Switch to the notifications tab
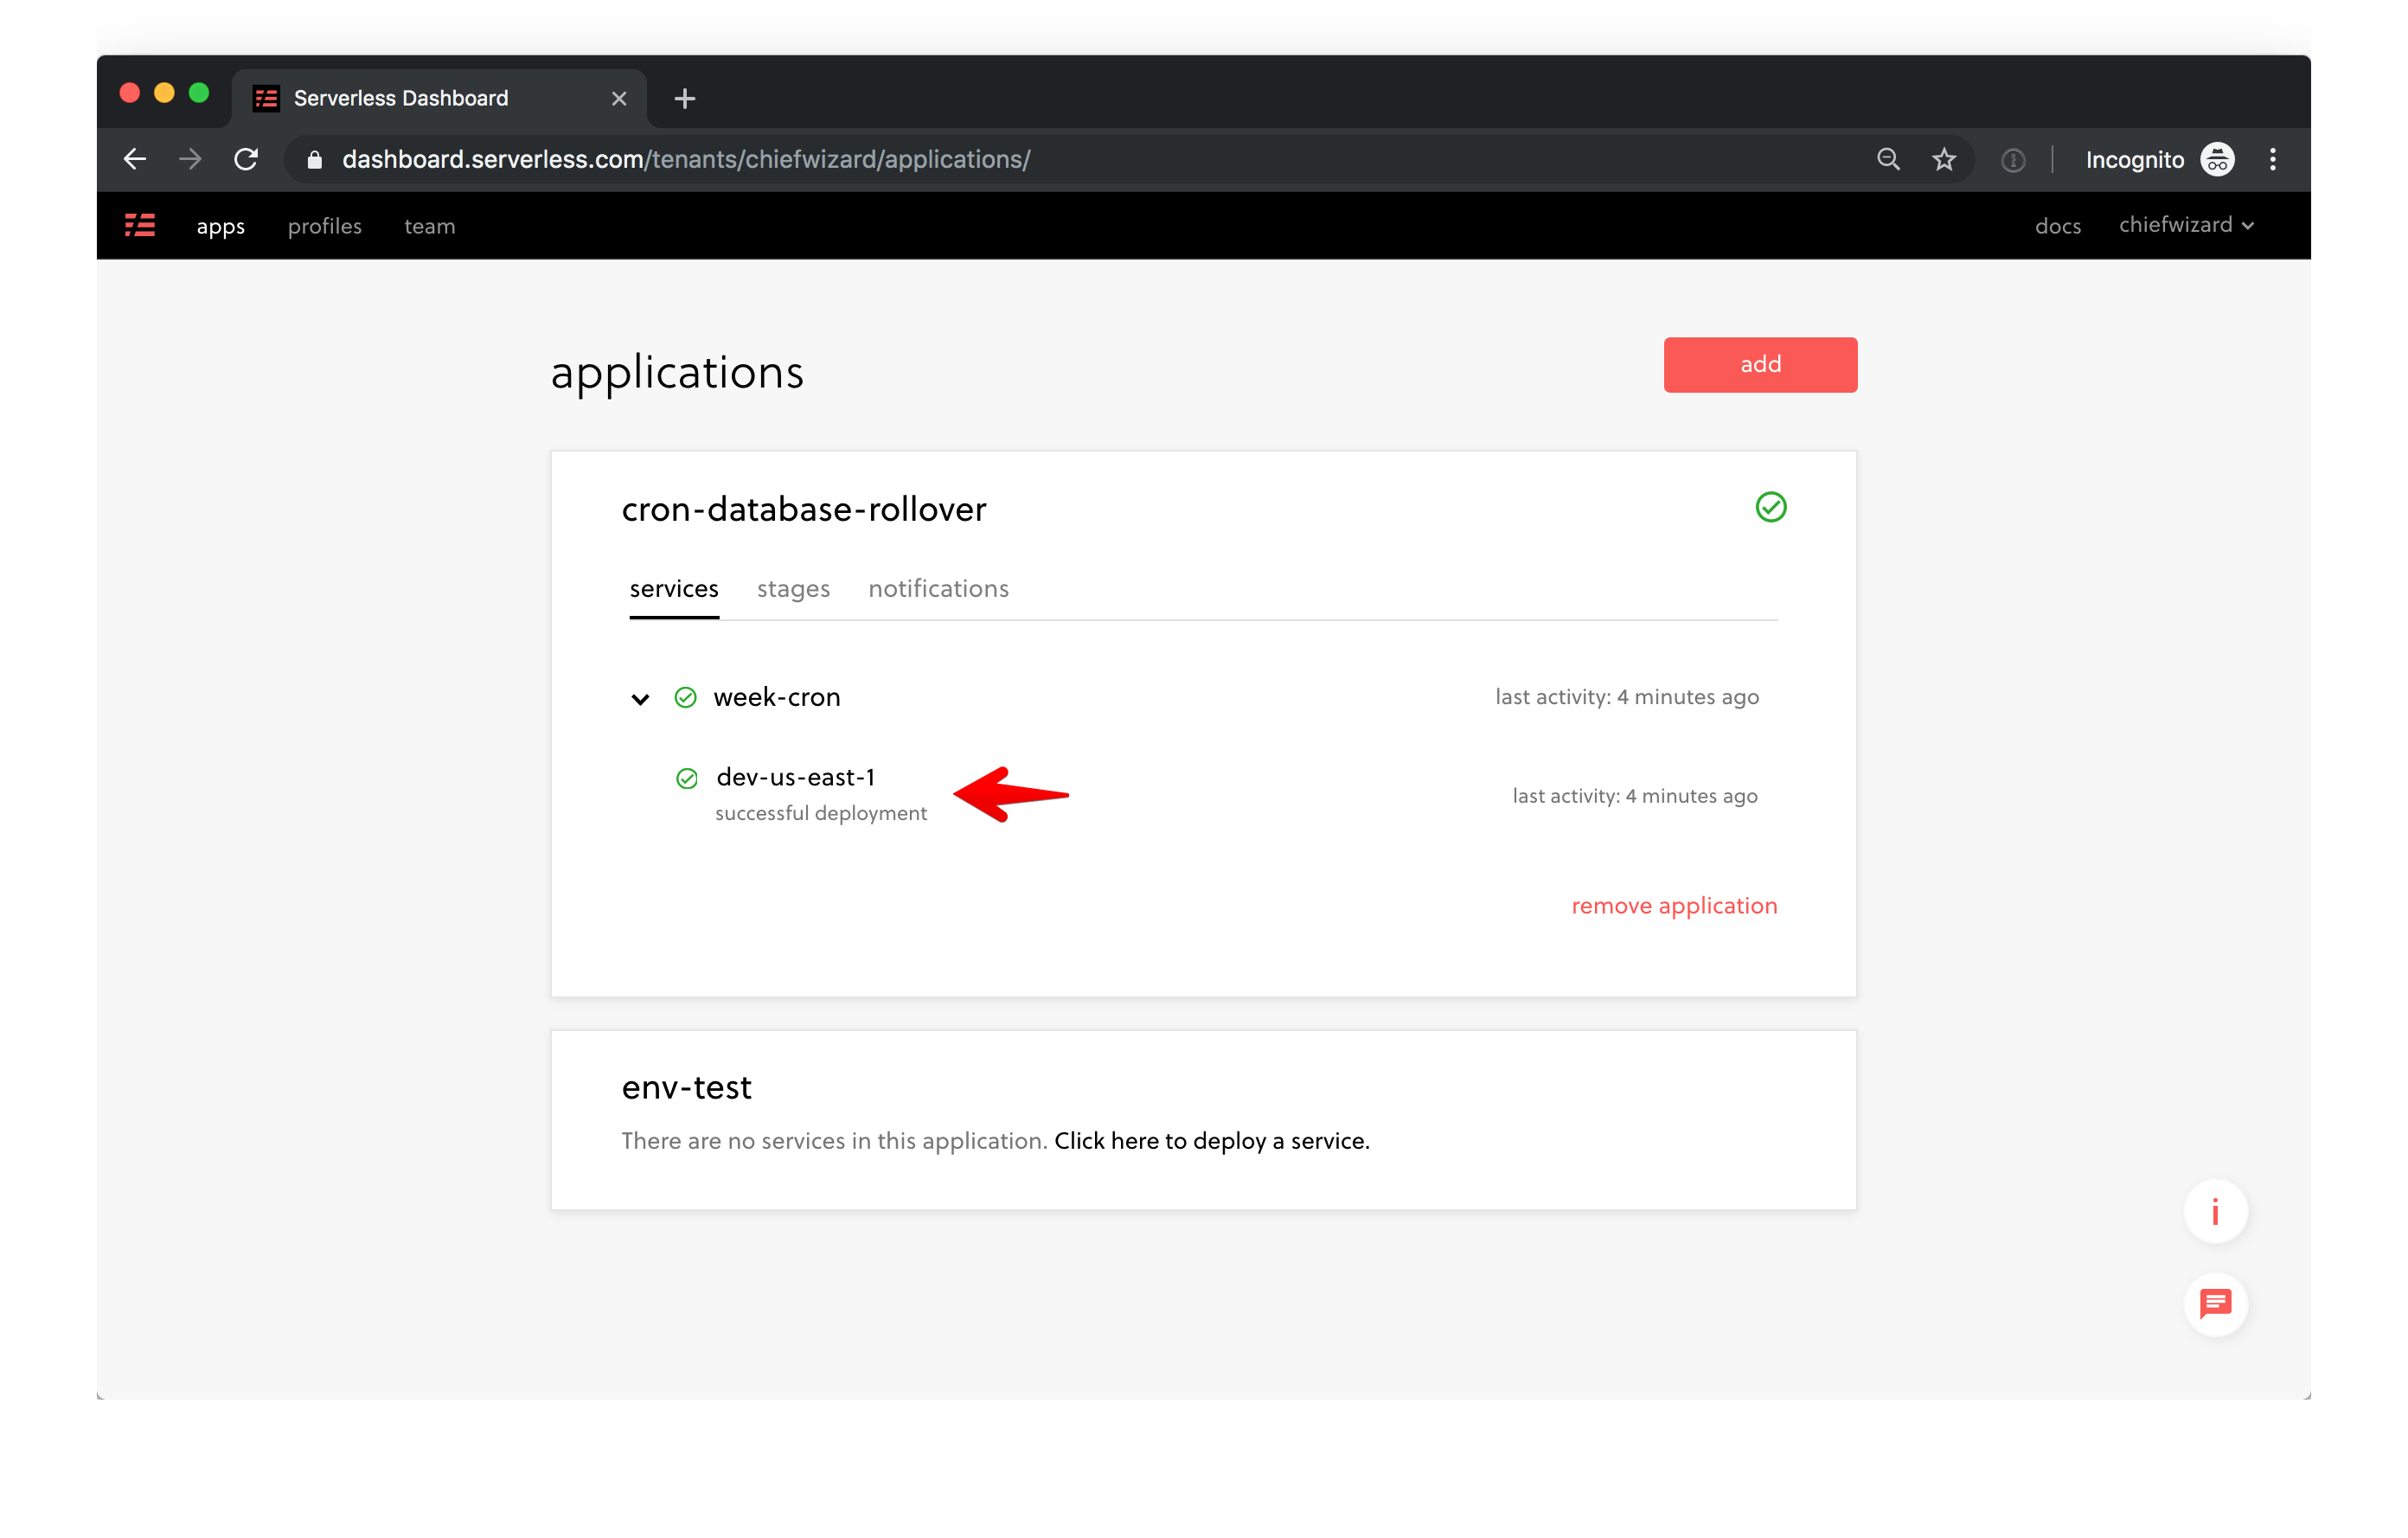 [x=938, y=589]
